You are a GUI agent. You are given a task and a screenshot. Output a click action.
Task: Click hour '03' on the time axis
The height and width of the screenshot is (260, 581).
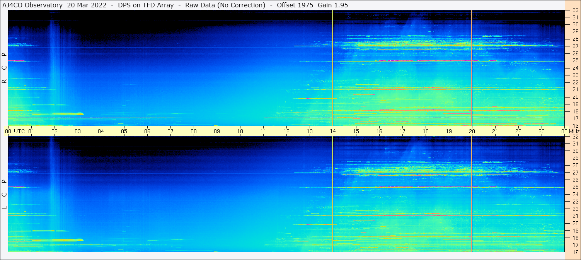[x=78, y=131]
